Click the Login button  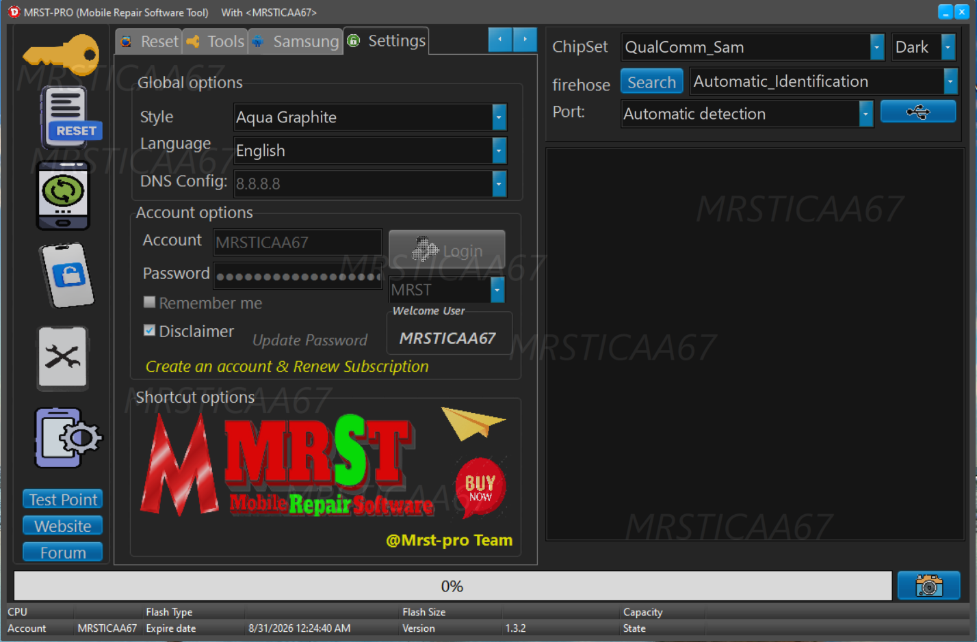pyautogui.click(x=447, y=250)
